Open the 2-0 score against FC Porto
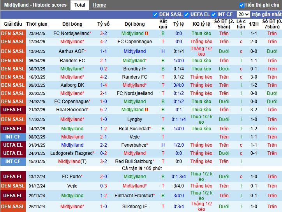 point(103,177)
